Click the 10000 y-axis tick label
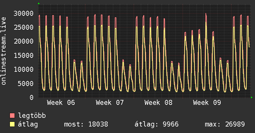This screenshot has height=133, width=255. pyautogui.click(x=24, y=69)
